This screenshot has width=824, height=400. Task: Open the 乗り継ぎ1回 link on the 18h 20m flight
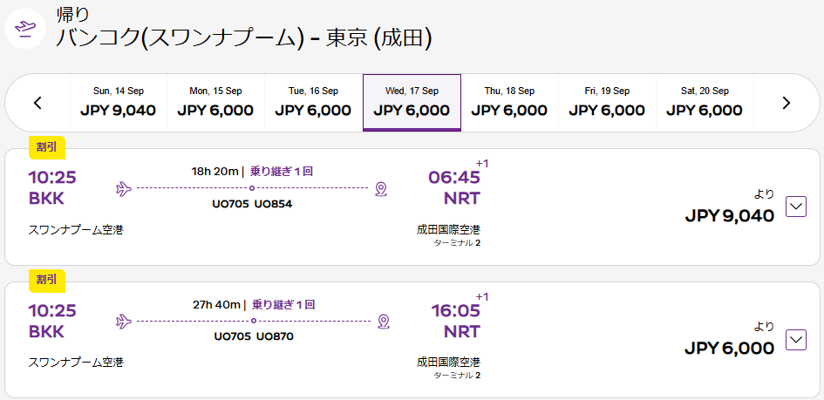pos(282,171)
